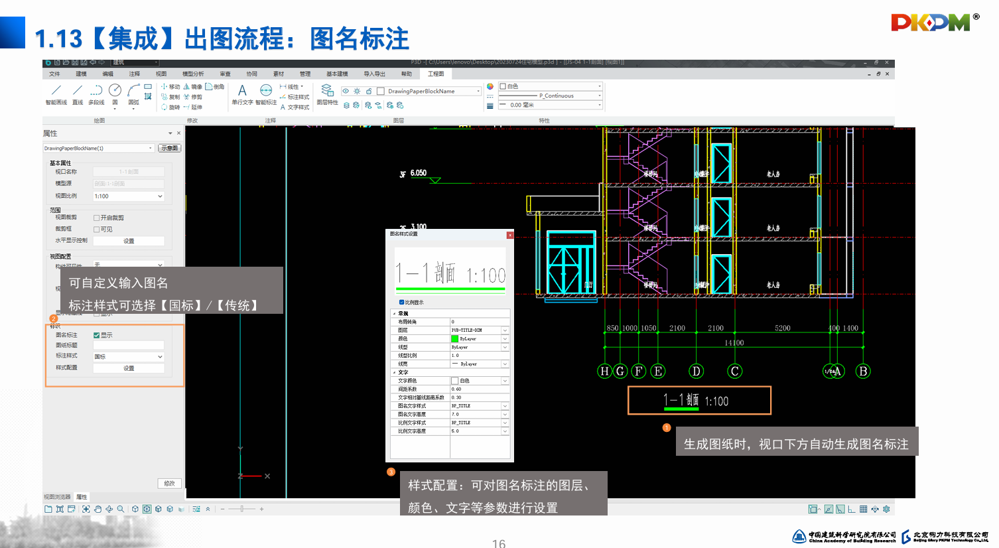Screen dimensions: 999x548
Task: Open 图层特性 layer properties
Action: (327, 94)
